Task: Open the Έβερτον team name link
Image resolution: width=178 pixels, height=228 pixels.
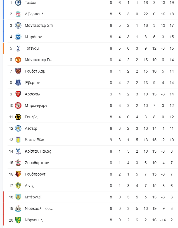Action: tap(32, 83)
